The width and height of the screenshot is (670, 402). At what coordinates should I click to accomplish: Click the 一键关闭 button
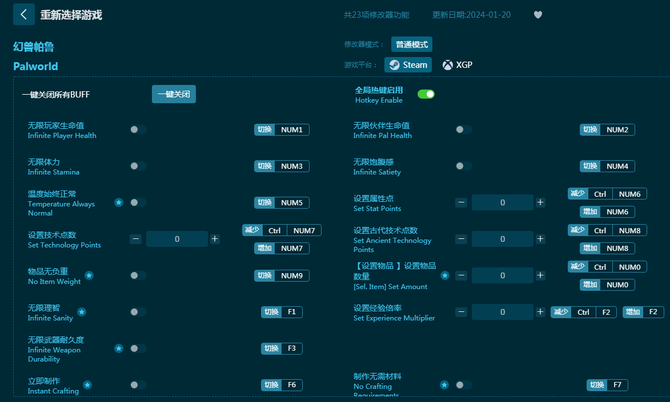tap(174, 94)
